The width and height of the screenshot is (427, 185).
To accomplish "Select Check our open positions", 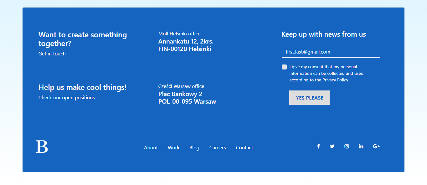I will [x=66, y=97].
